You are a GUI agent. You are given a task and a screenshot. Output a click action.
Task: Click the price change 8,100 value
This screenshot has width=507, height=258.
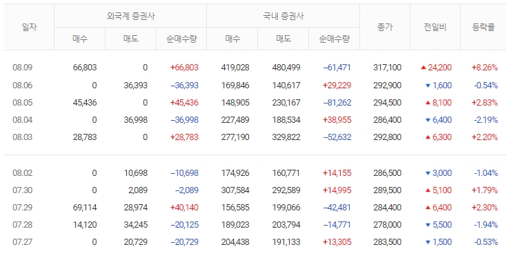442,103
